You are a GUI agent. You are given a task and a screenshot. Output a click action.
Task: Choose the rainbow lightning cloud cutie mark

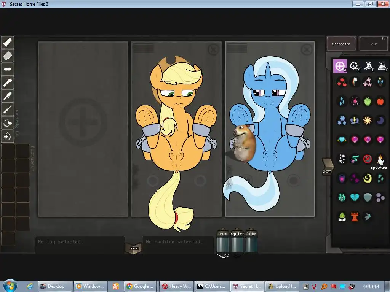tap(355, 82)
